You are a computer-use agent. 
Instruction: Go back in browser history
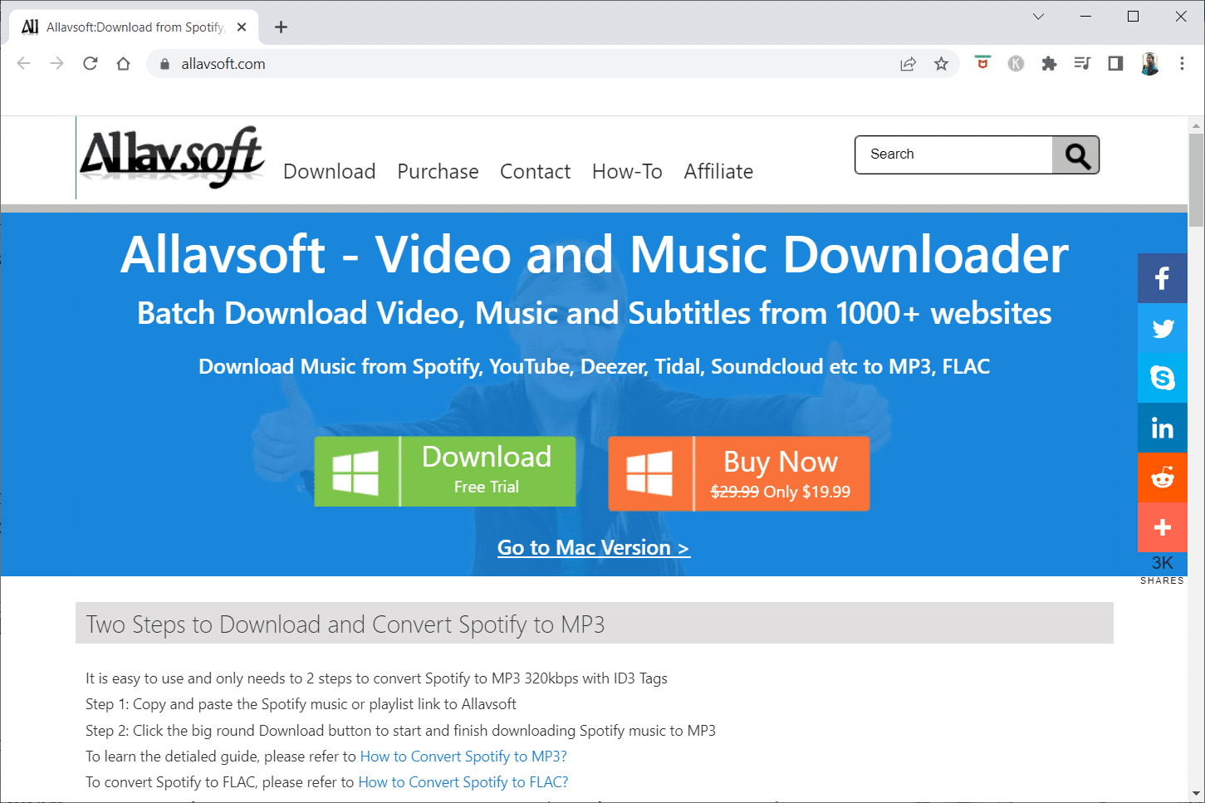24,64
